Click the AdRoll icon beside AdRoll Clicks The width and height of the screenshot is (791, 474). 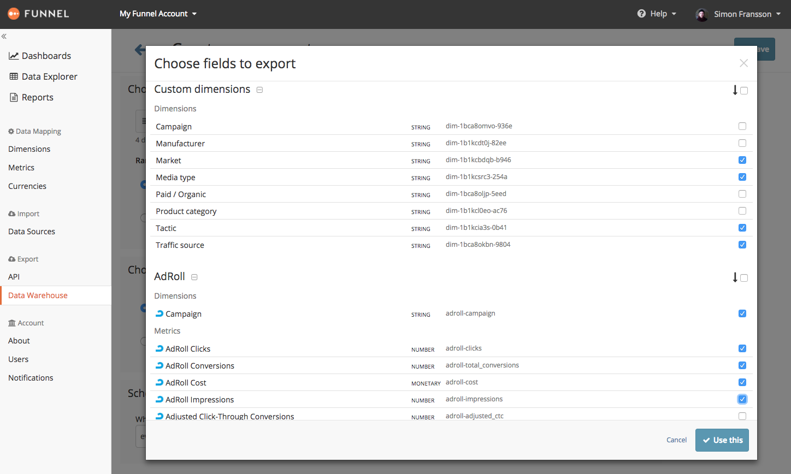point(160,348)
